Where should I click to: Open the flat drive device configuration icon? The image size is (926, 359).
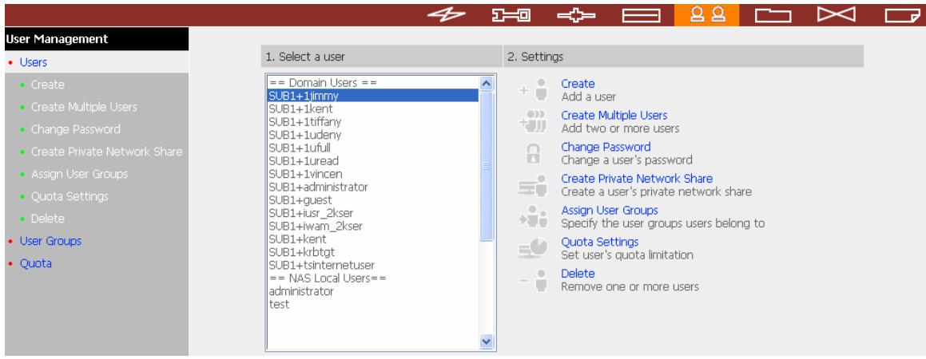(642, 16)
